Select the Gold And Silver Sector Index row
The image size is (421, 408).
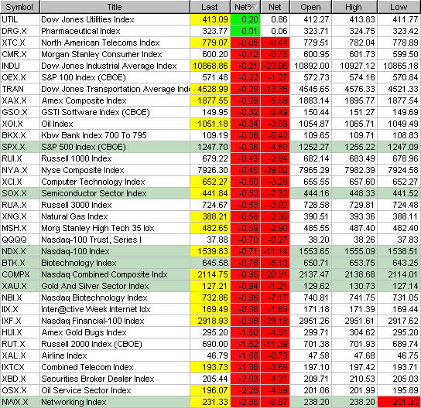pyautogui.click(x=210, y=286)
